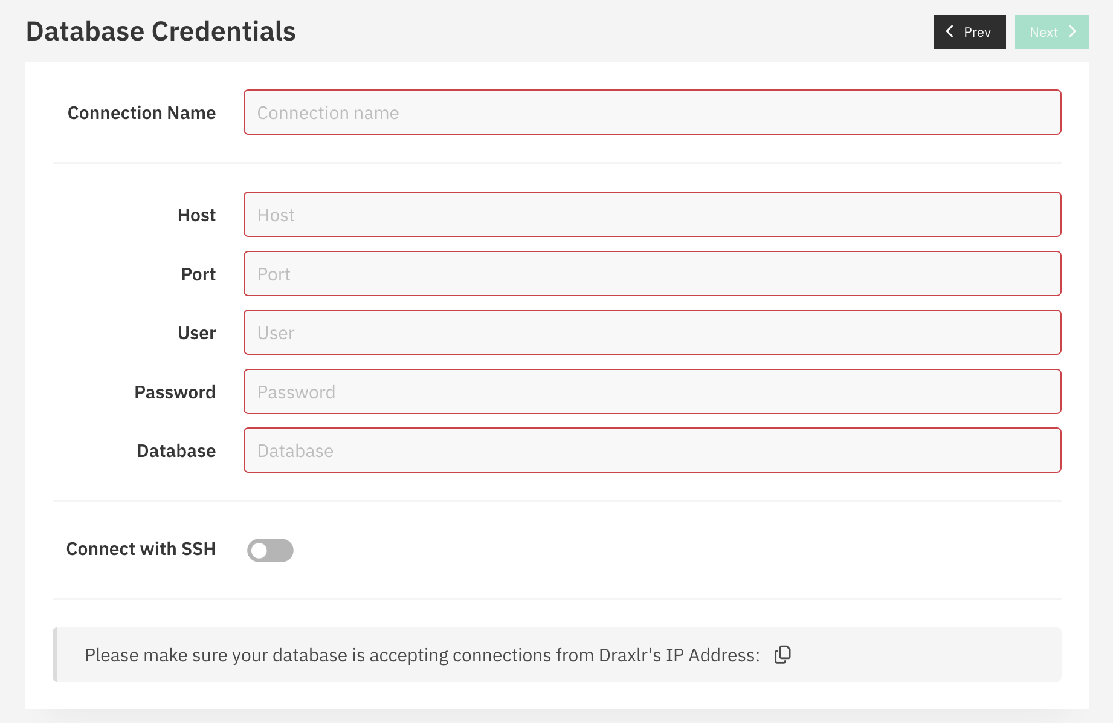
Task: Click the Database Credentials heading
Action: point(161,31)
